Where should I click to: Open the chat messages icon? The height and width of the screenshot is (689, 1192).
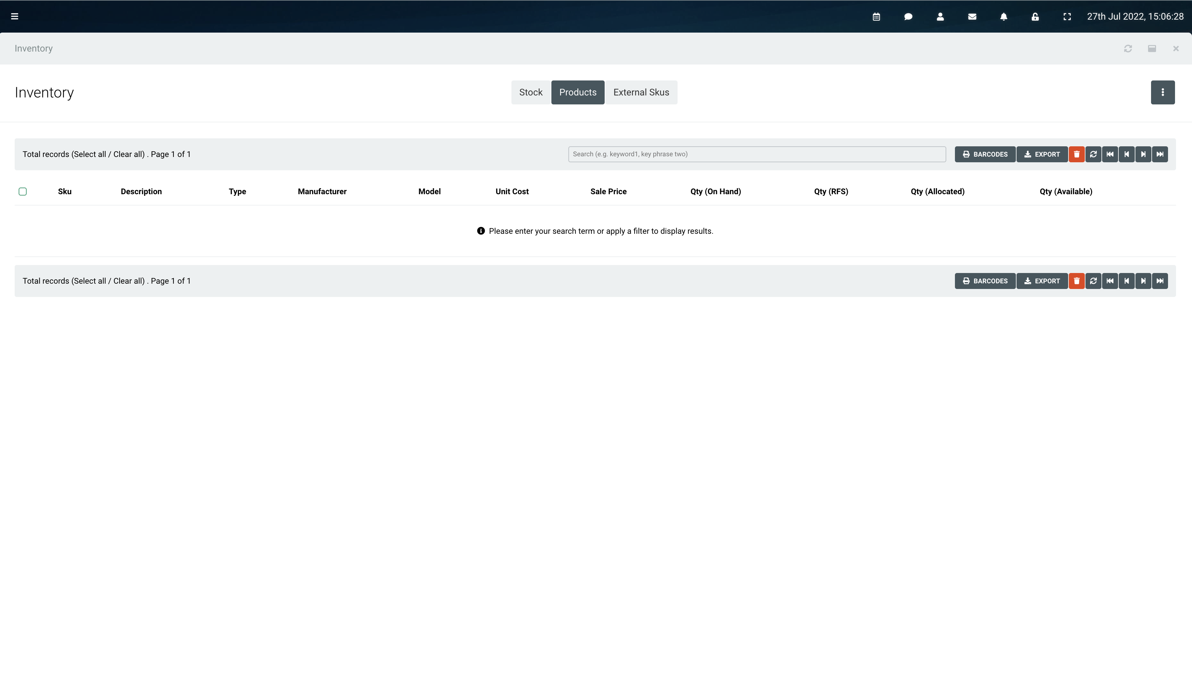coord(908,16)
